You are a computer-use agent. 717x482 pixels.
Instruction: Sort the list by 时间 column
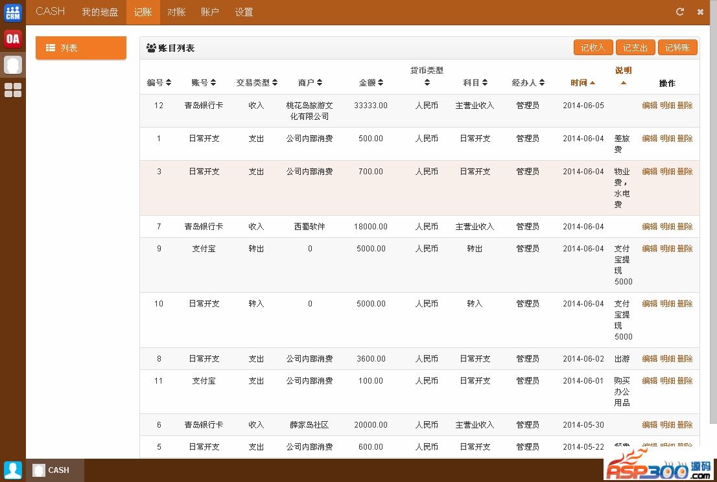583,82
